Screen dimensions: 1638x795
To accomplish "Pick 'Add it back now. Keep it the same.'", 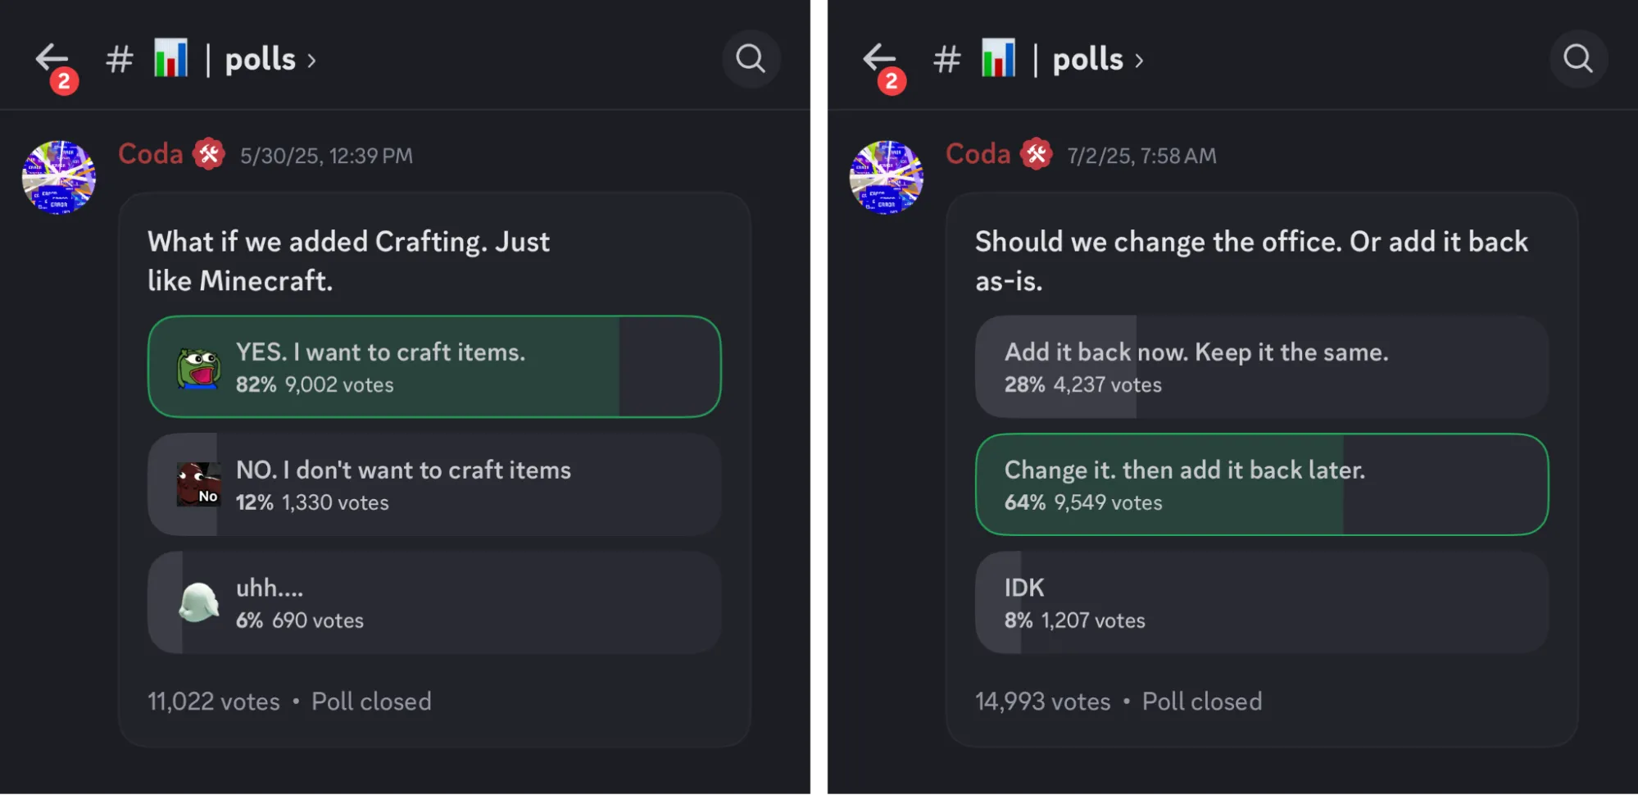I will pos(1262,366).
